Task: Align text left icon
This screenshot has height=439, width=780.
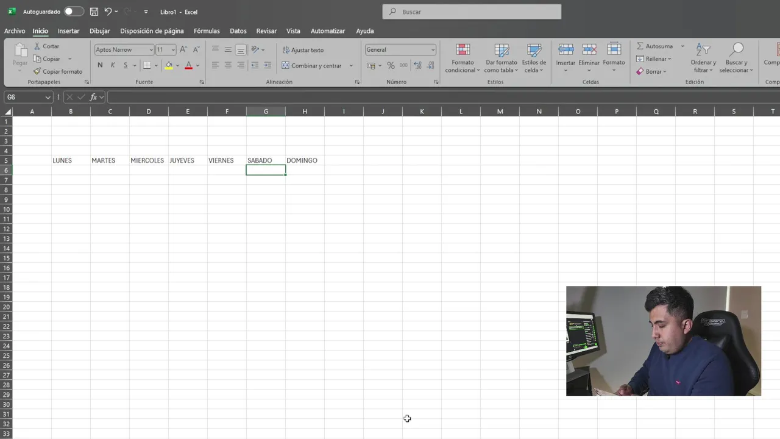Action: (x=215, y=65)
